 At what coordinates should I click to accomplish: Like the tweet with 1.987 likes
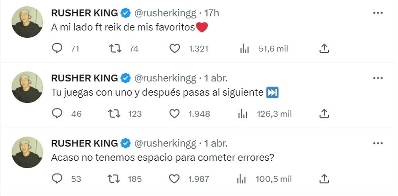pos(174,179)
